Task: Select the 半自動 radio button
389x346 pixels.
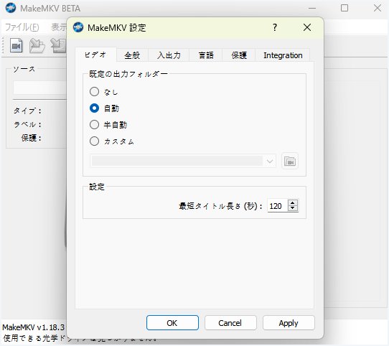Action: (94, 125)
